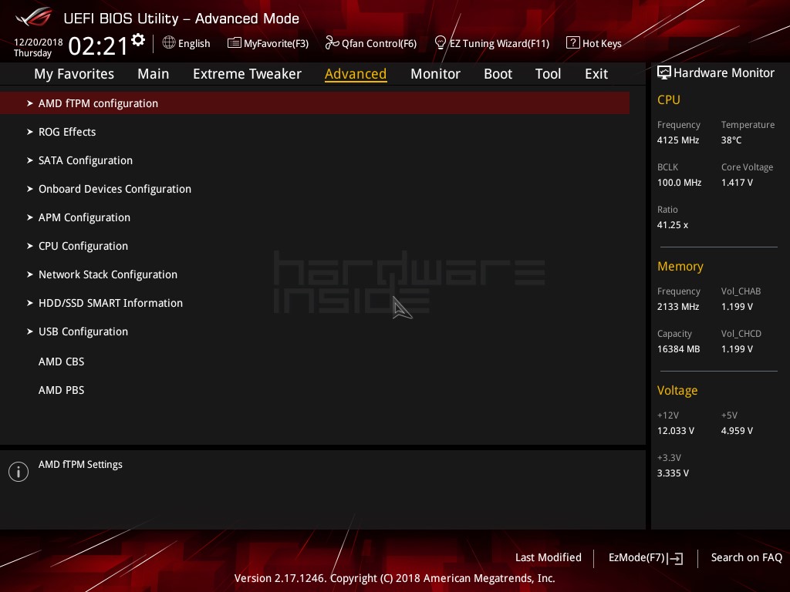Open the Extreme Tweaker tab
Screen dimensions: 790x592
click(x=247, y=74)
